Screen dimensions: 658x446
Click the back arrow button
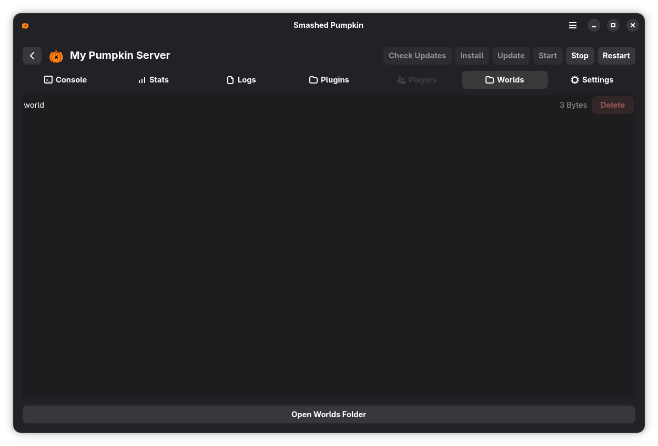click(32, 56)
